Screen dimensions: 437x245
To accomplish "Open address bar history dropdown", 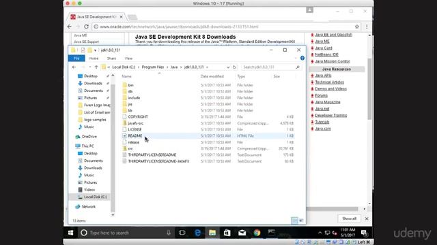I will coord(228,67).
